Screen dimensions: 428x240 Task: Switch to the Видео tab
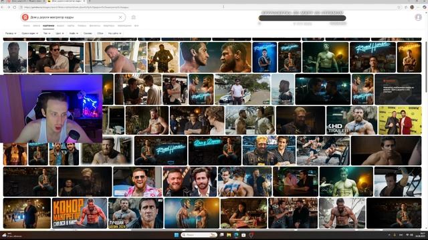click(61, 25)
